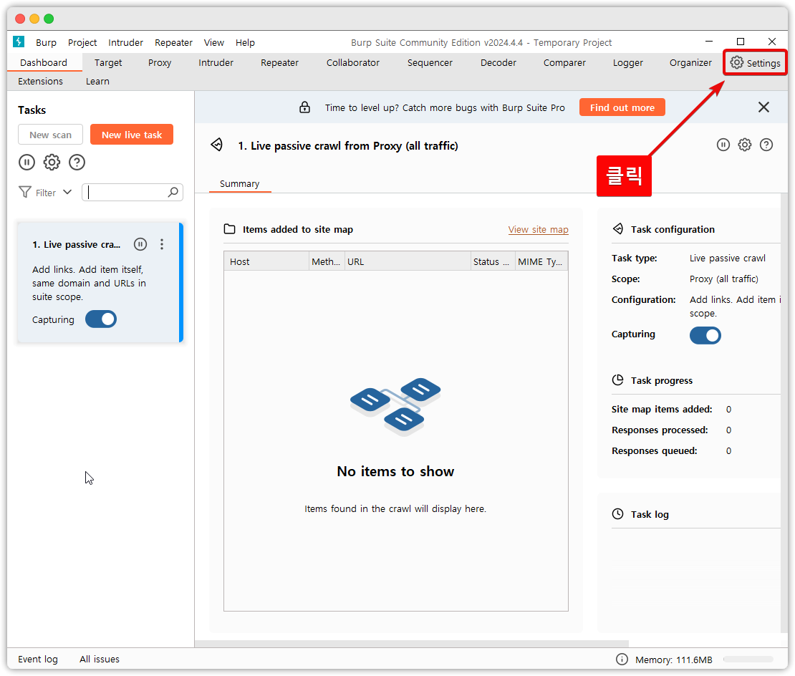Switch to the Sequencer tab
Viewport: 795px width, 676px height.
(x=430, y=62)
